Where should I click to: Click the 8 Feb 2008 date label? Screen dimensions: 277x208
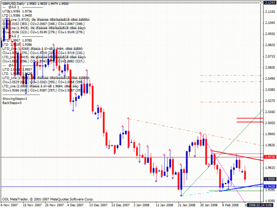click(x=230, y=205)
